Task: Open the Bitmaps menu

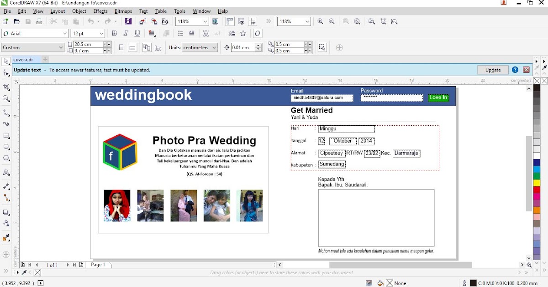Action: click(x=123, y=11)
